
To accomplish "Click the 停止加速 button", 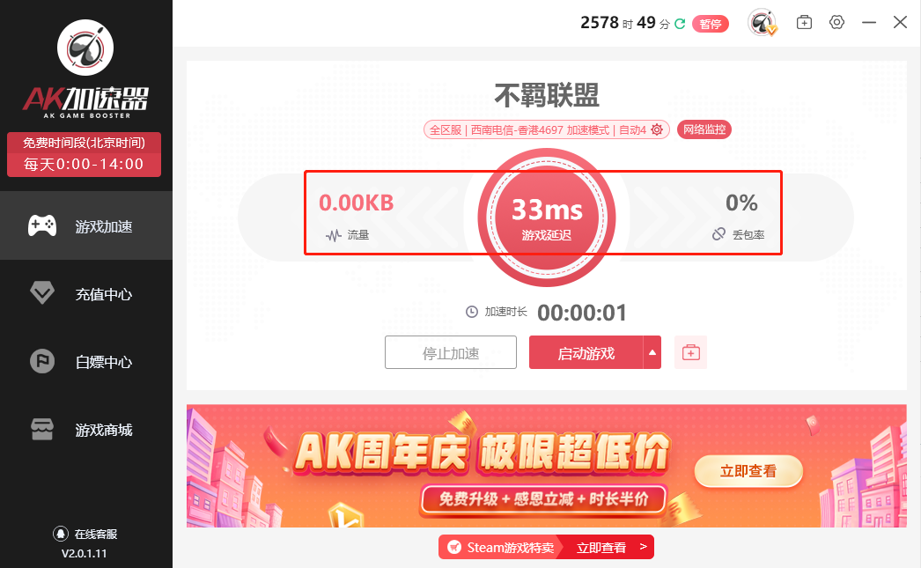I will click(x=451, y=352).
